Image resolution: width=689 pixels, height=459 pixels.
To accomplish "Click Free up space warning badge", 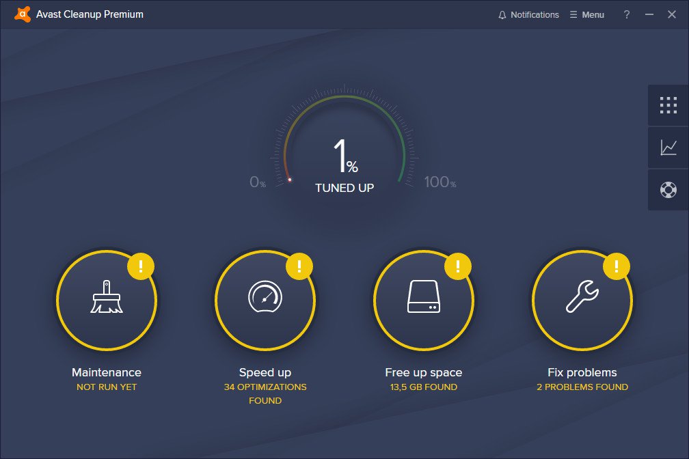I will point(458,266).
